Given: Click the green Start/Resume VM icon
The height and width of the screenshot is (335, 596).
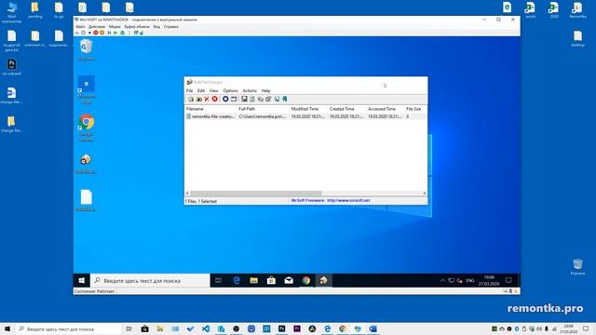Looking at the screenshot, I should tap(115, 33).
